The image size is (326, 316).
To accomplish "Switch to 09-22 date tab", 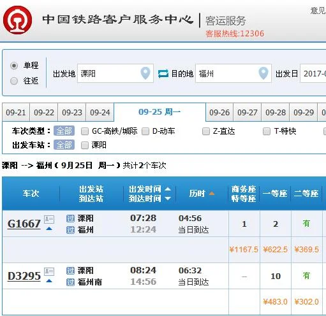I will [44, 112].
